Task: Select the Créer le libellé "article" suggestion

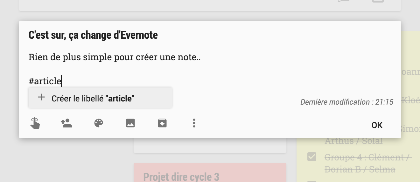Action: [93, 98]
